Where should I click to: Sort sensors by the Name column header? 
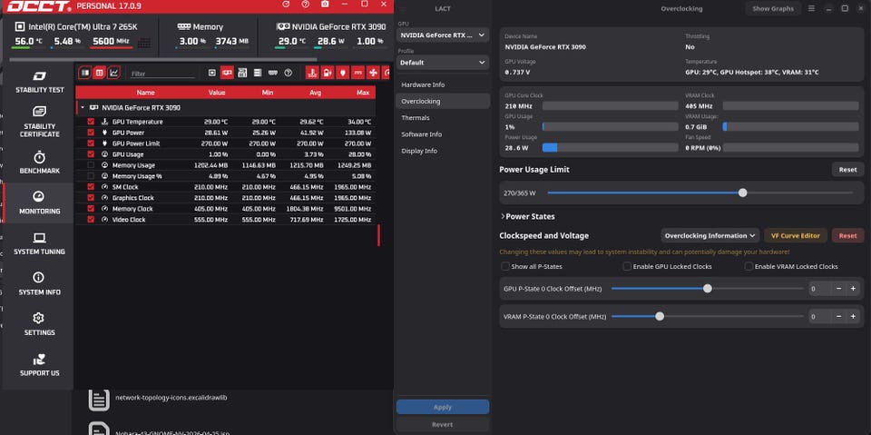tap(145, 93)
